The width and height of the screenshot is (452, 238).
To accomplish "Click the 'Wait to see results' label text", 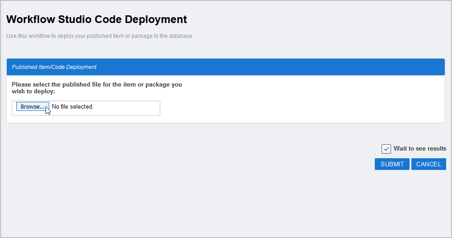I will pyautogui.click(x=419, y=149).
